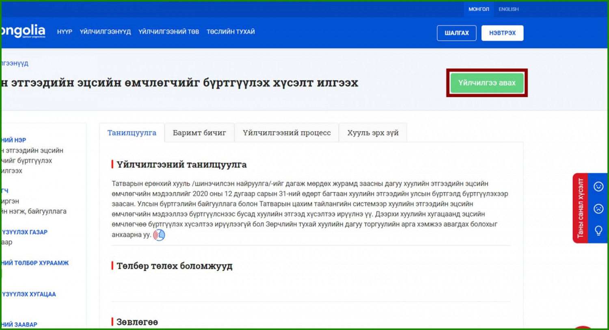Click the sidebar label ending ХУГАЦАА
Screen dimensions: 609x330
29,294
